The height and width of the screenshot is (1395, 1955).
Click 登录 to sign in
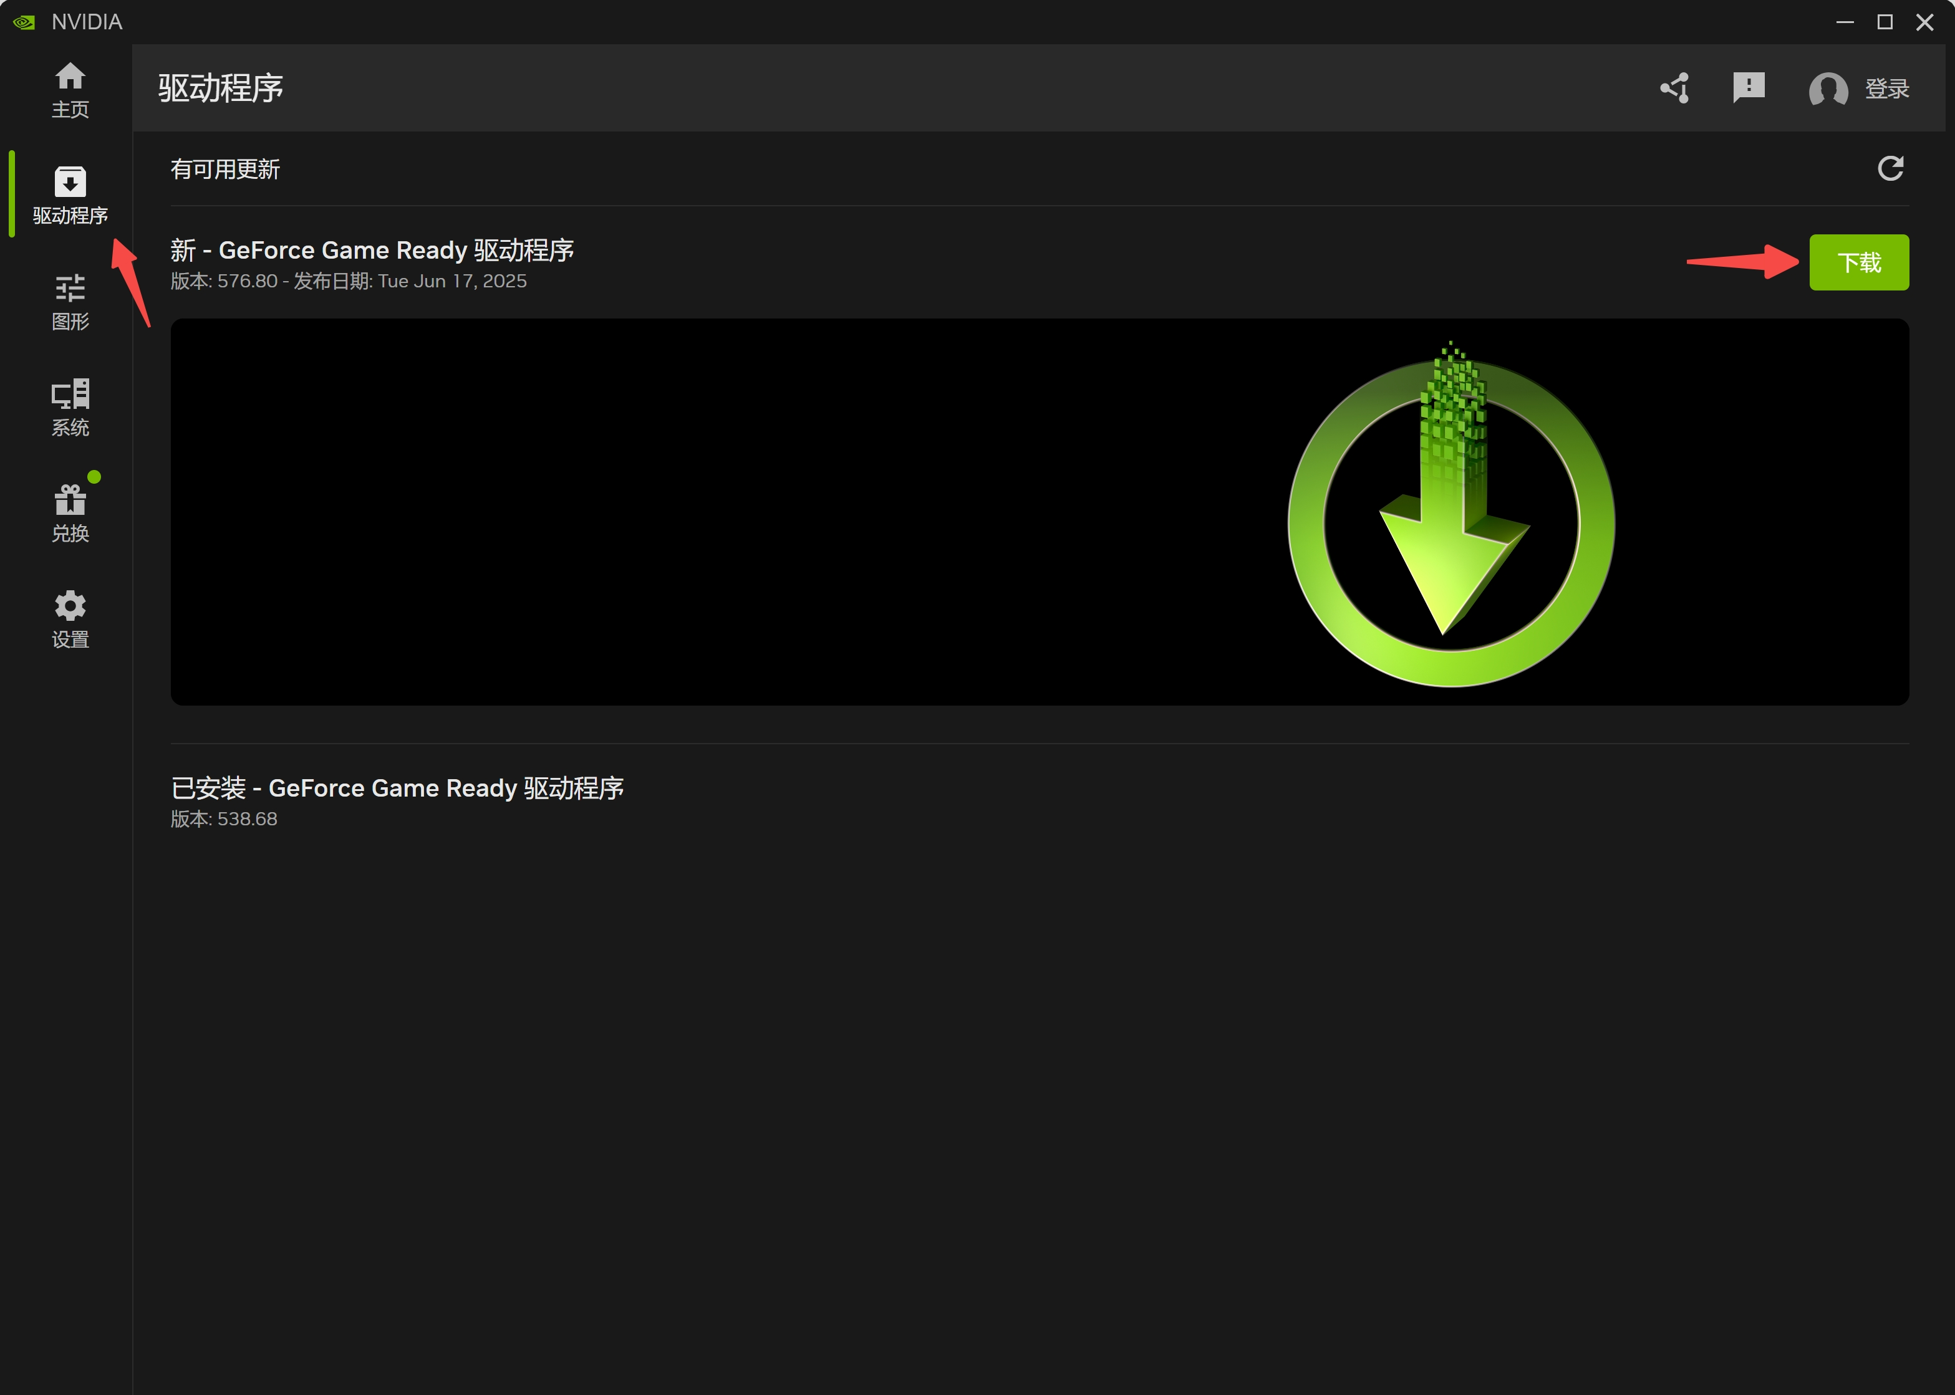click(1887, 89)
